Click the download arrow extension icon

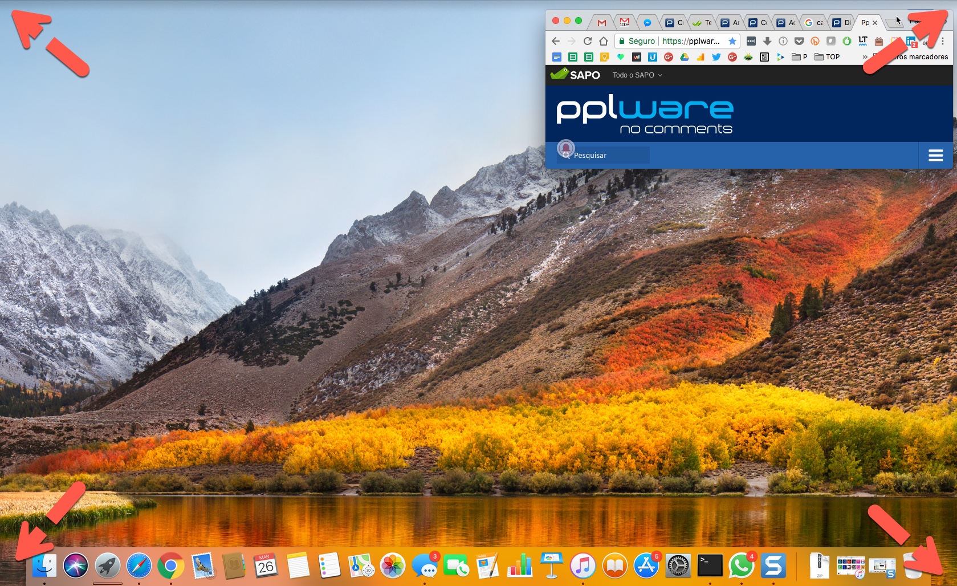767,41
